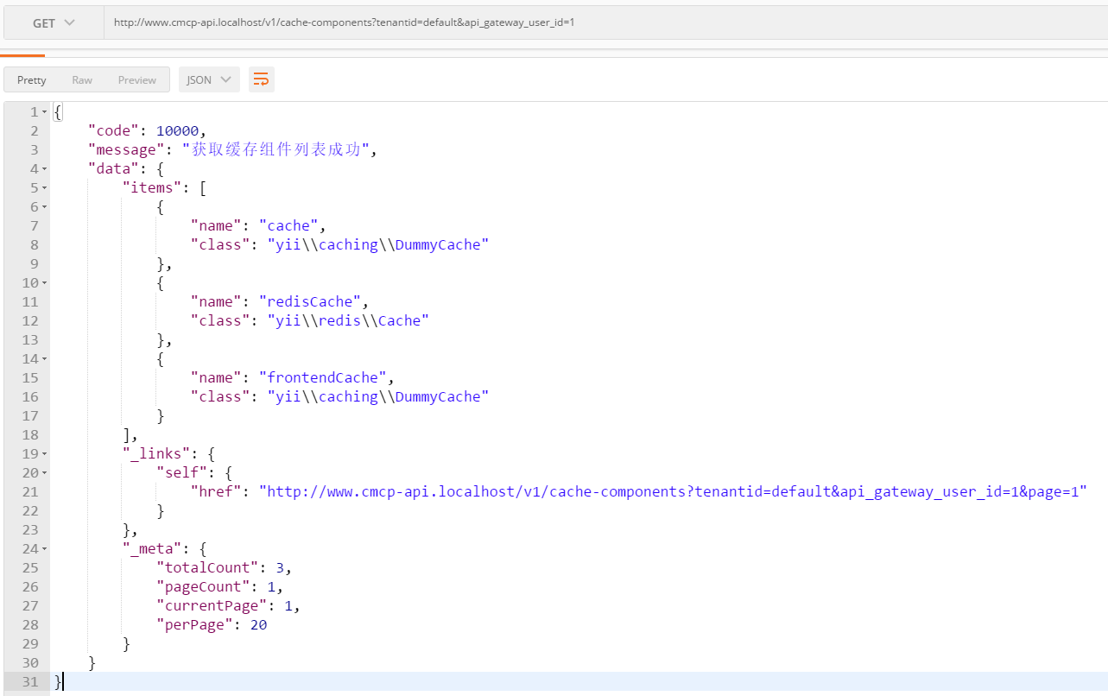Collapse the "self" object fold arrow

point(44,473)
